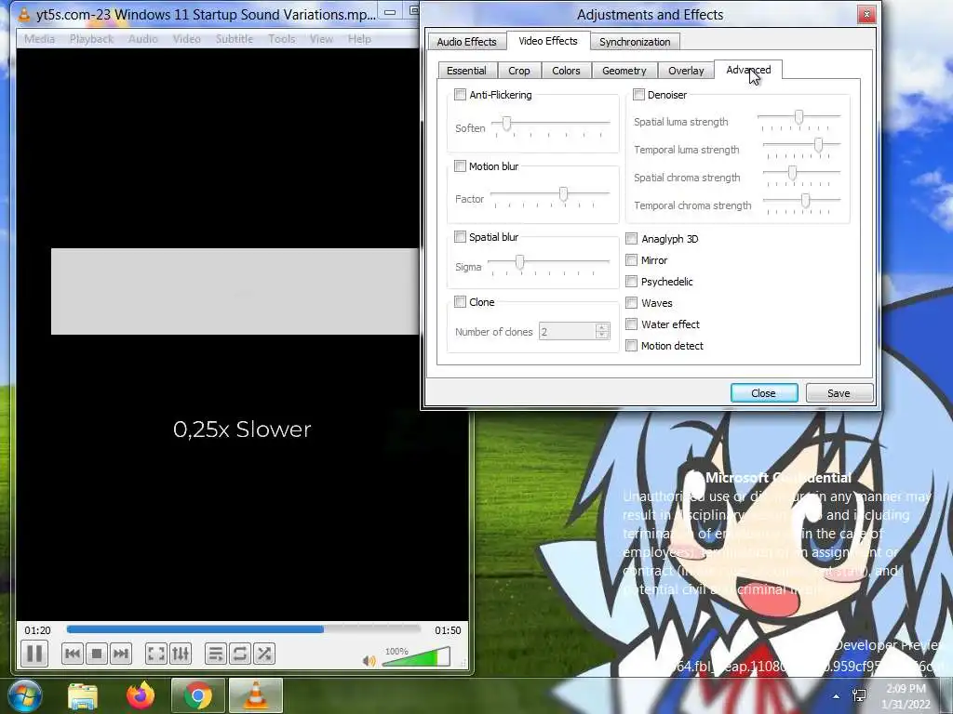Image resolution: width=953 pixels, height=714 pixels.
Task: Enable the Denoiser checkbox
Action: [x=638, y=95]
